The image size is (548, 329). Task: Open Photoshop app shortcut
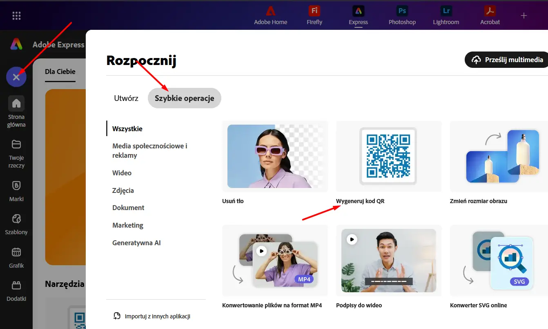click(x=402, y=15)
